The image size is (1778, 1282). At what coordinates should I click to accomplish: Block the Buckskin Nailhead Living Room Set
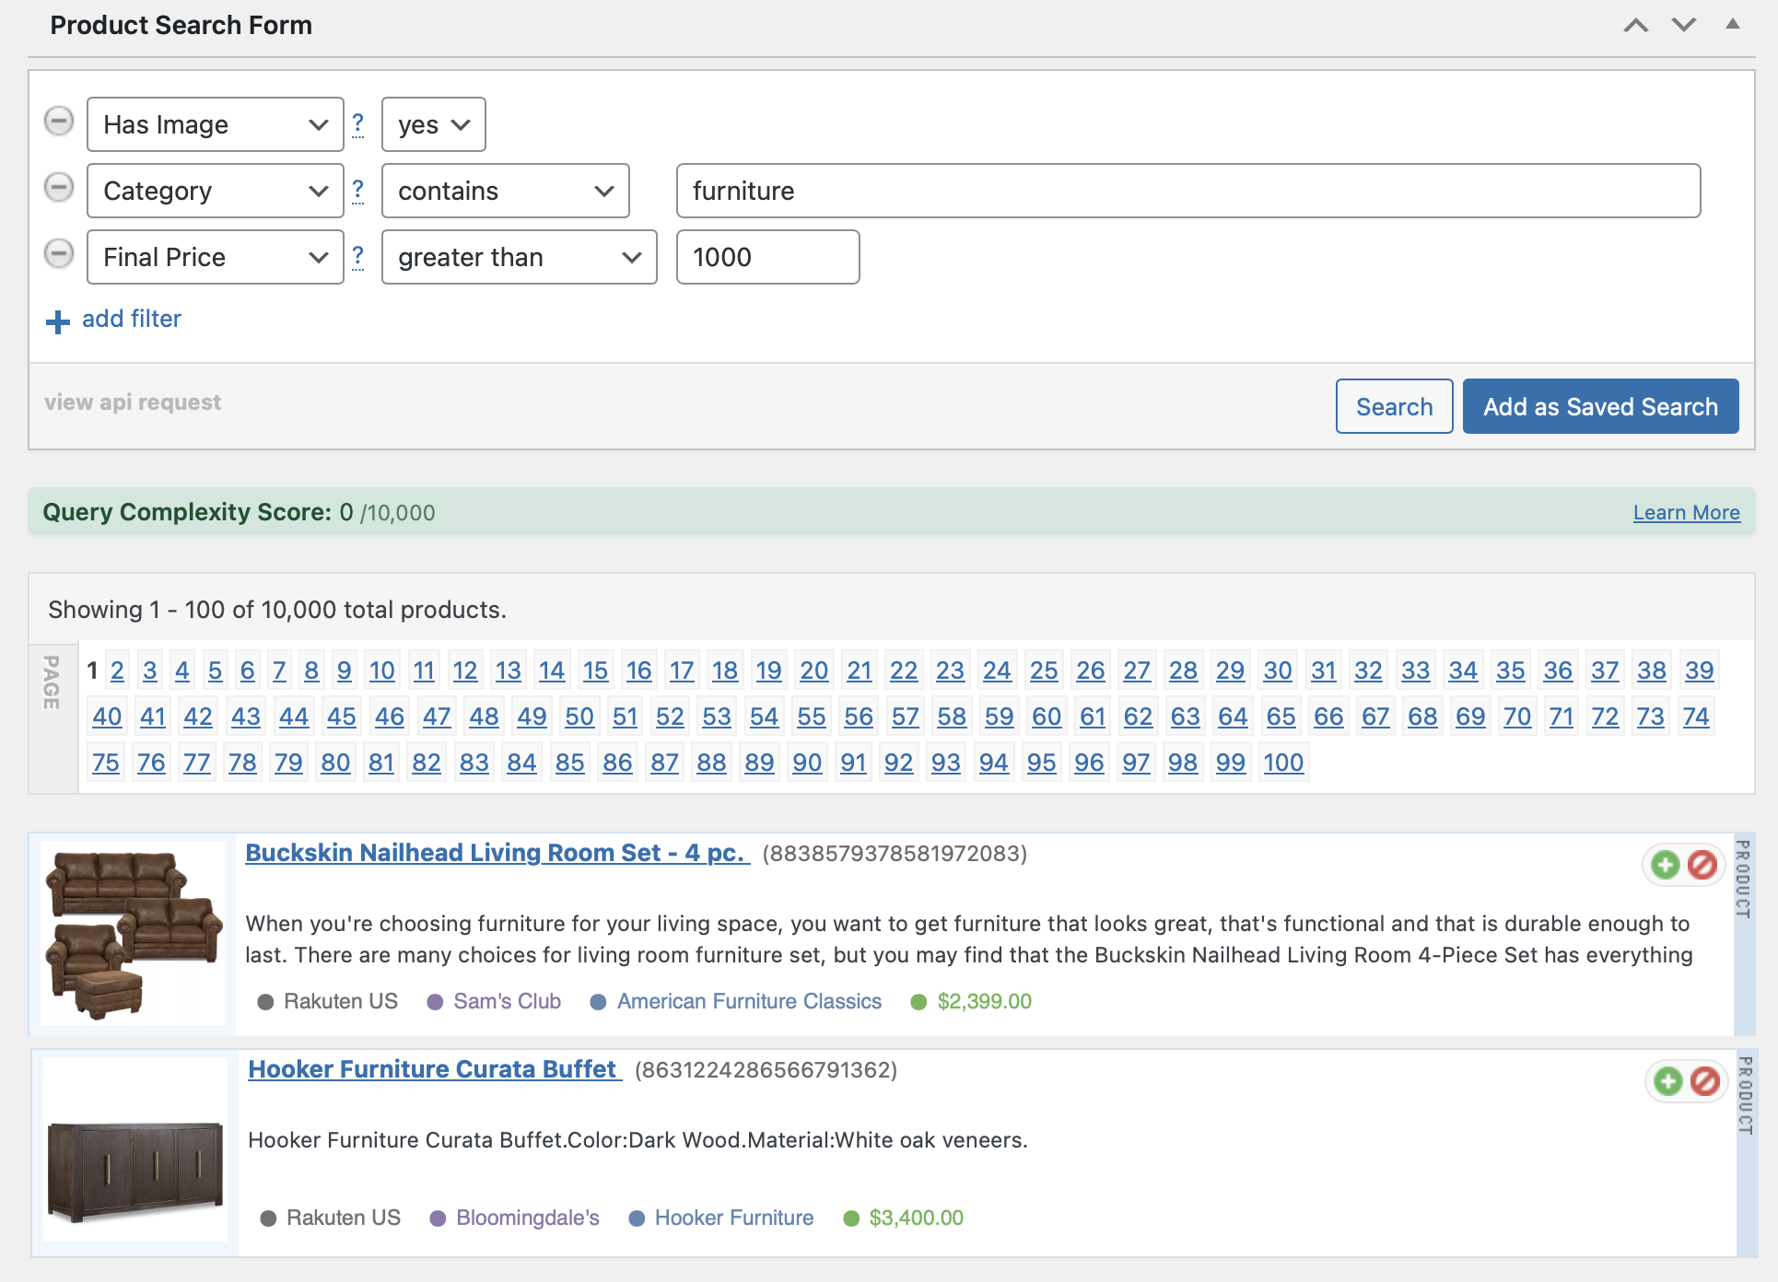pyautogui.click(x=1702, y=865)
